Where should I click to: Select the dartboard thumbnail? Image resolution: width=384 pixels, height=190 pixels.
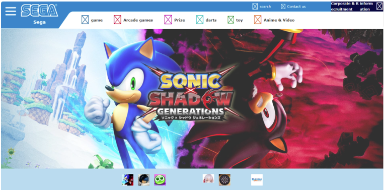tap(224, 180)
